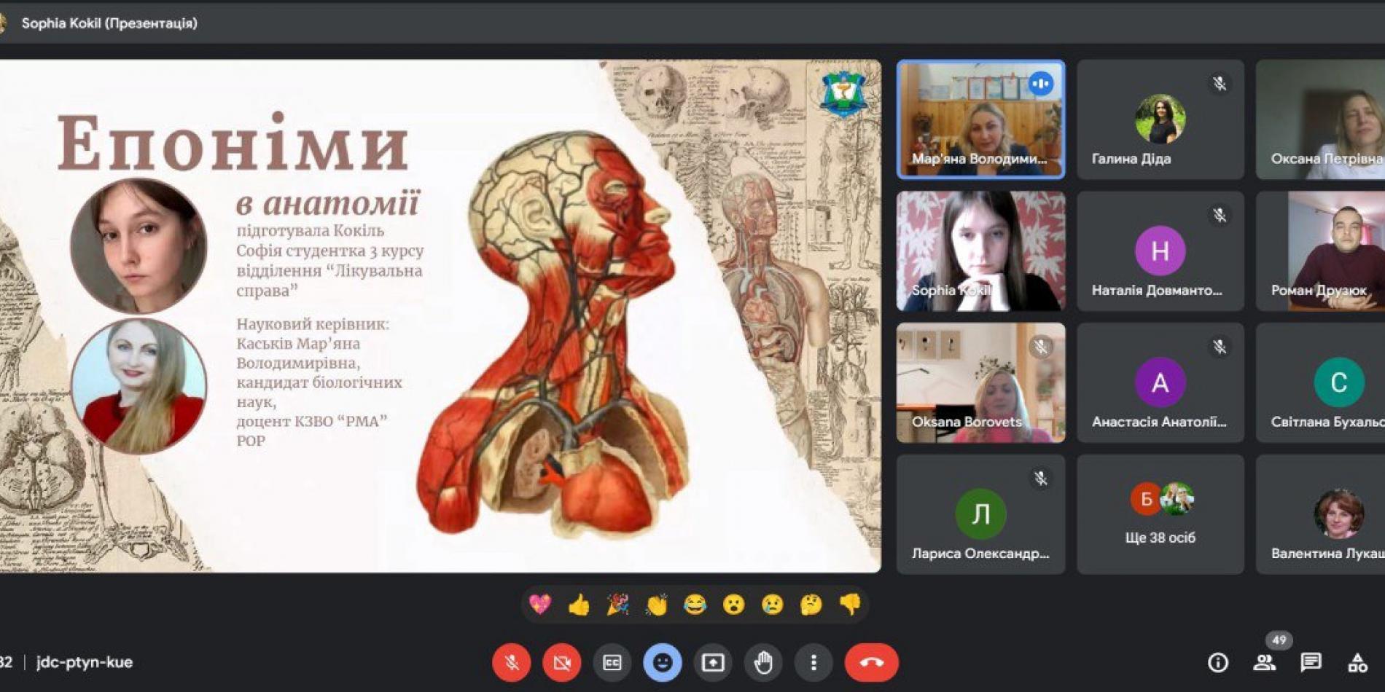Send the crying face reaction

(772, 604)
